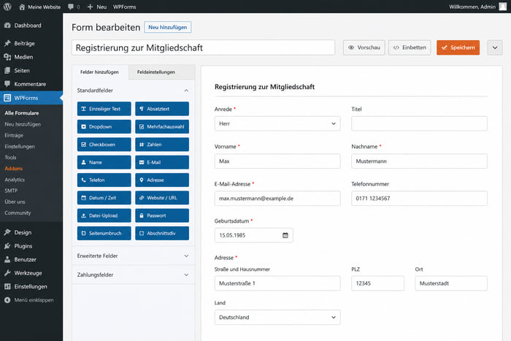Expand the Zahlungsfelder section
The width and height of the screenshot is (511, 341).
click(133, 275)
